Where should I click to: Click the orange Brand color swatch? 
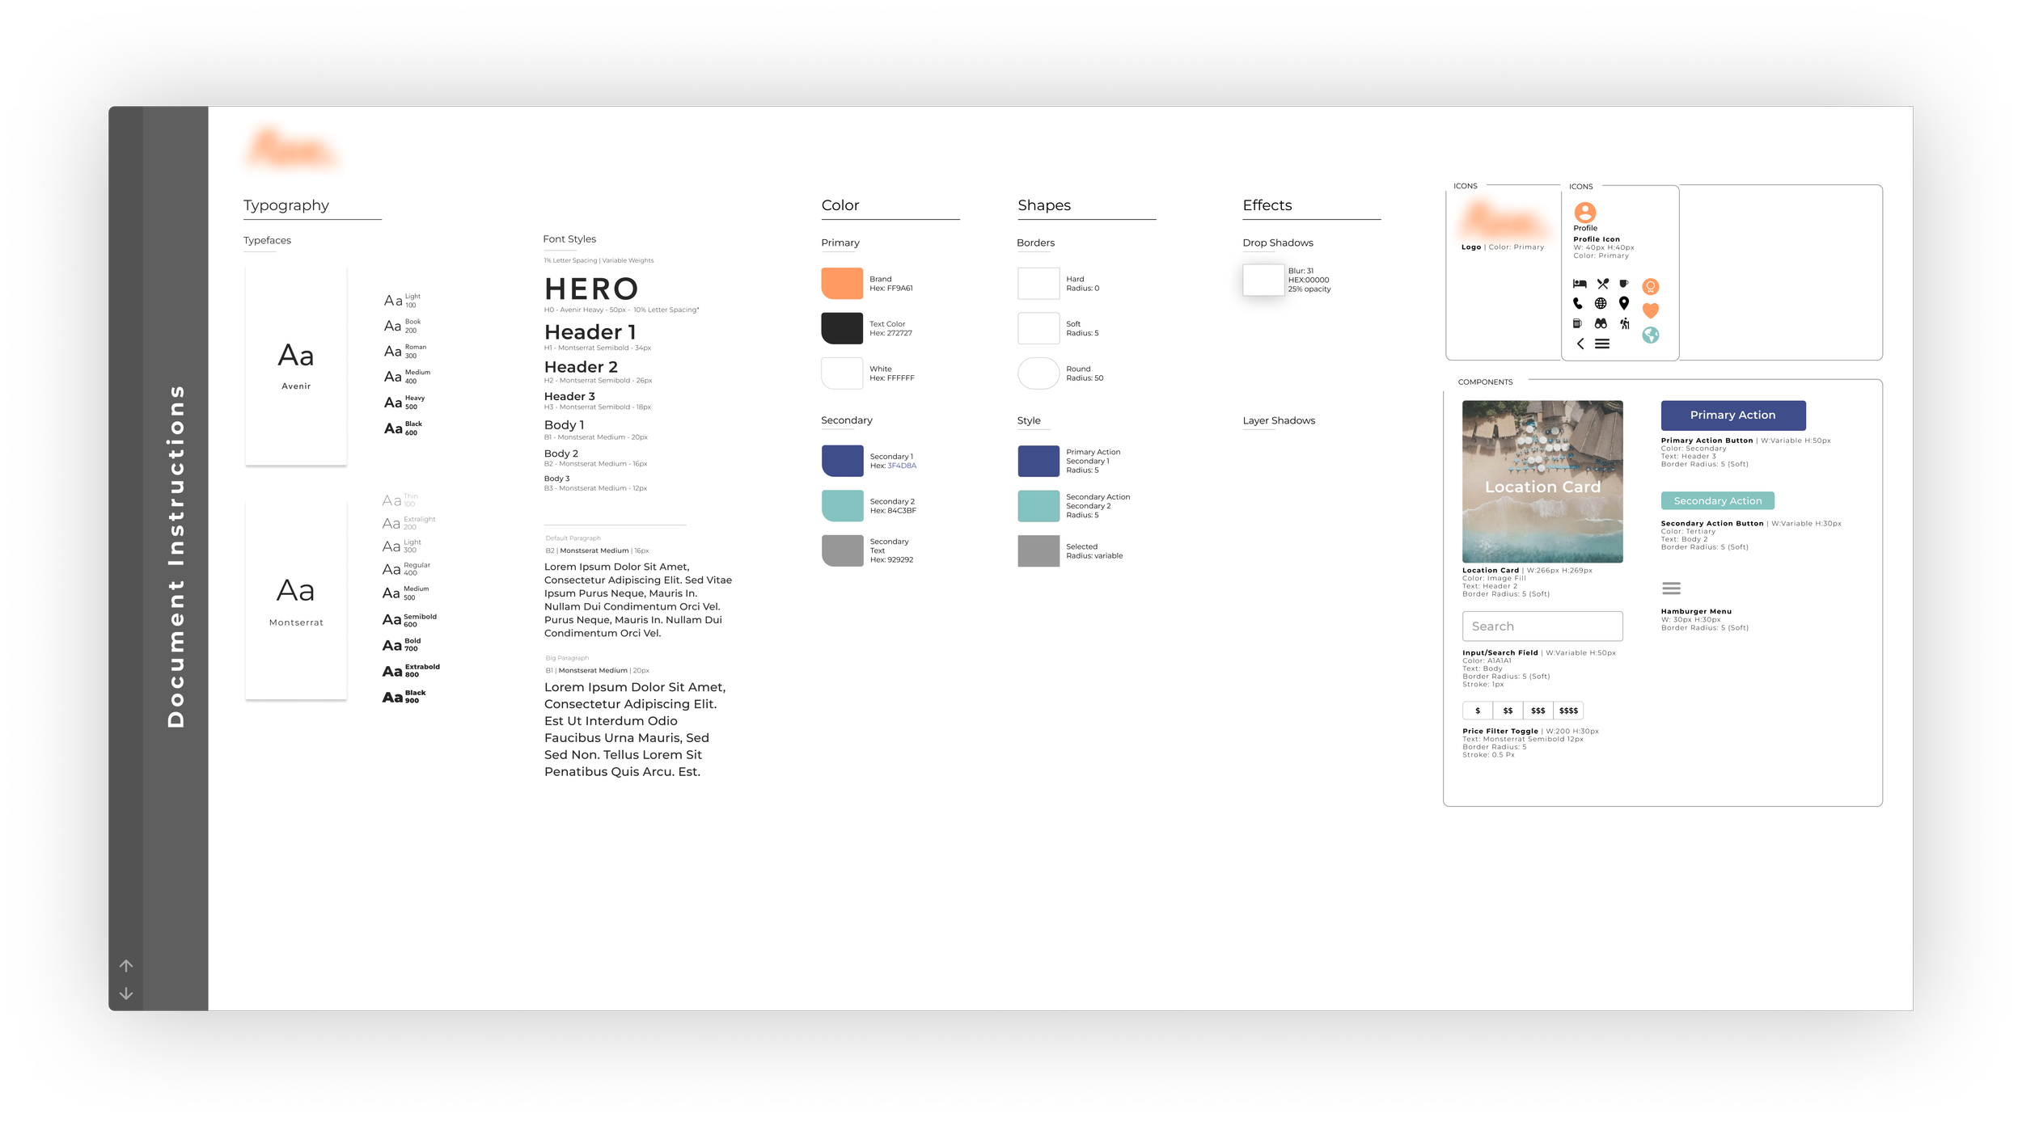[841, 284]
